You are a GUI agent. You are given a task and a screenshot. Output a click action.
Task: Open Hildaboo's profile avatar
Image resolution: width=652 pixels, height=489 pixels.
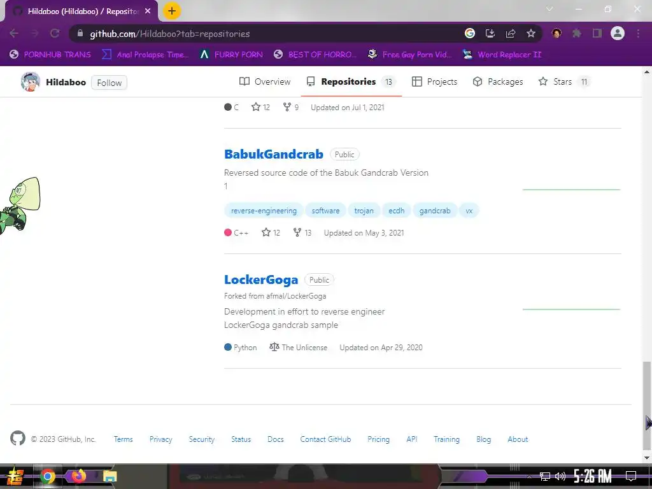tap(31, 82)
